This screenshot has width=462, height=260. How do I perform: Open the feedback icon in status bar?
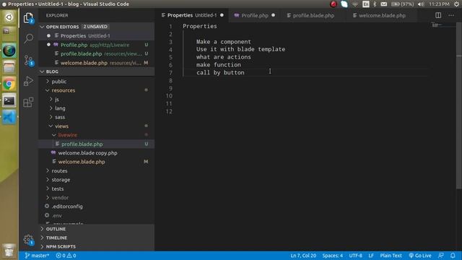[x=441, y=256]
